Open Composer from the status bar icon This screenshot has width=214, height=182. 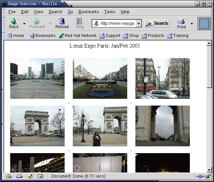(30, 176)
